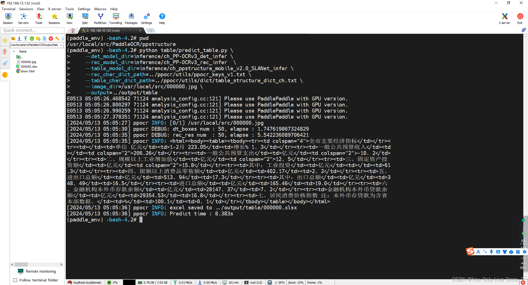This screenshot has height=285, width=528.
Task: Open the Servers toolbar icon
Action: point(23,19)
